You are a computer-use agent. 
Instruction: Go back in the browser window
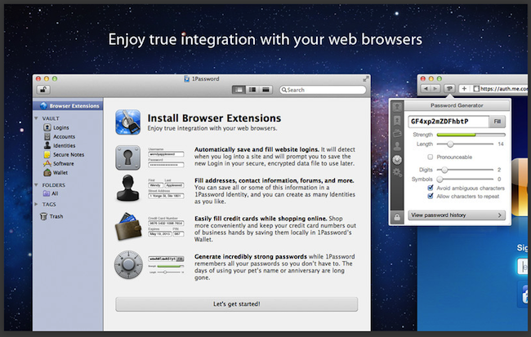tap(426, 89)
